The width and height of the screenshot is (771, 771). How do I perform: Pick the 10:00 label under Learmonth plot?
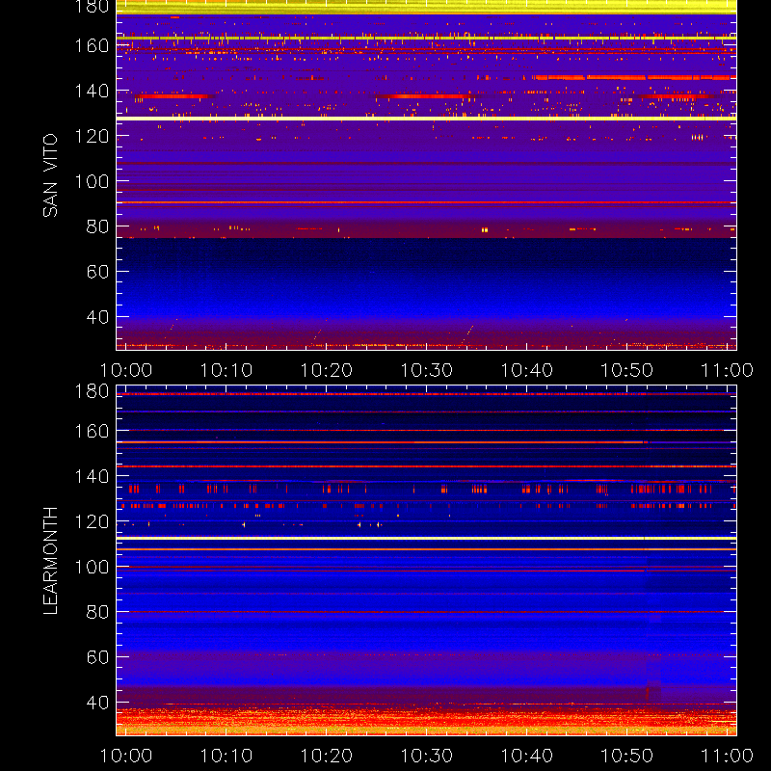click(x=126, y=756)
